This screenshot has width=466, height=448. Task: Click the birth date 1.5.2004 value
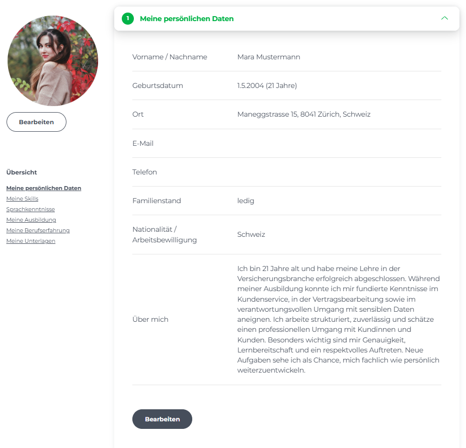(267, 85)
